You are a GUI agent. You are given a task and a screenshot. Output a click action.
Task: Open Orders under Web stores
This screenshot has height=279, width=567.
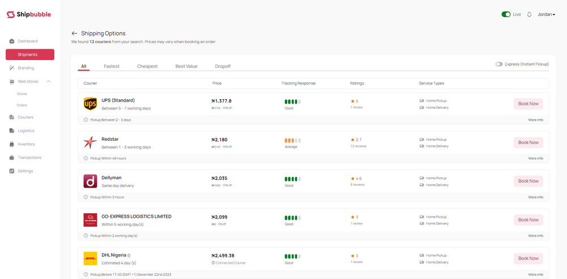click(x=22, y=105)
